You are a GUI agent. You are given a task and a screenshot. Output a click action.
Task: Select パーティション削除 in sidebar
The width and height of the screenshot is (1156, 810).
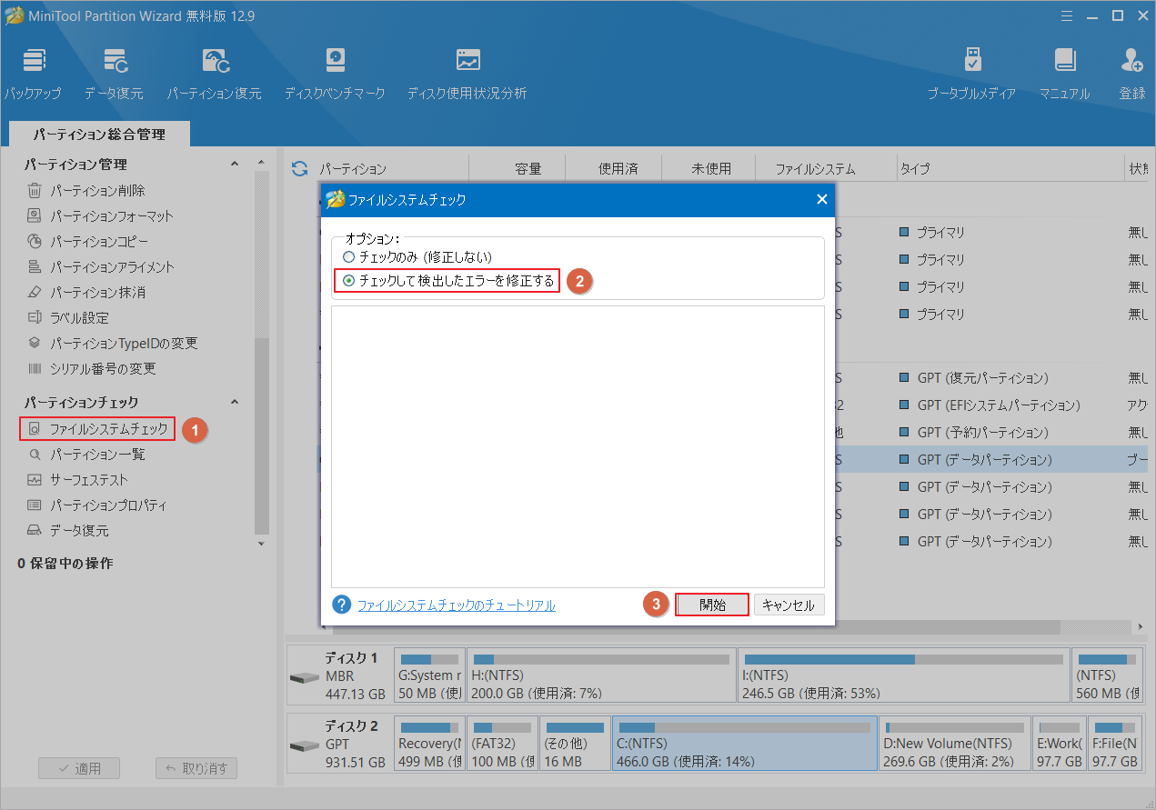pyautogui.click(x=97, y=191)
